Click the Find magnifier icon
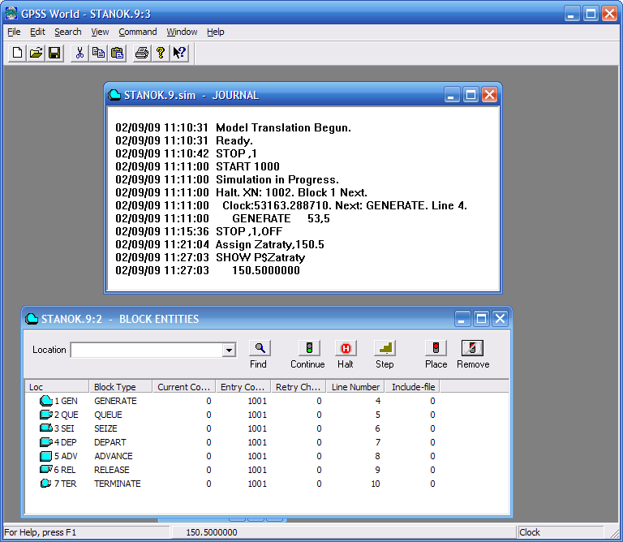623x542 pixels. tap(260, 348)
